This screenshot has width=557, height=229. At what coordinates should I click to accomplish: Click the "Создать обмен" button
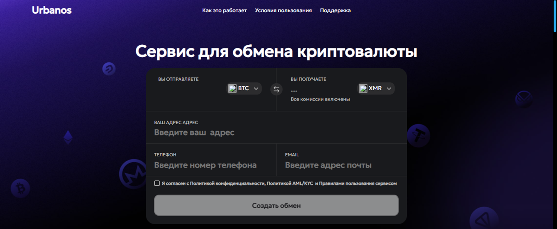[276, 205]
